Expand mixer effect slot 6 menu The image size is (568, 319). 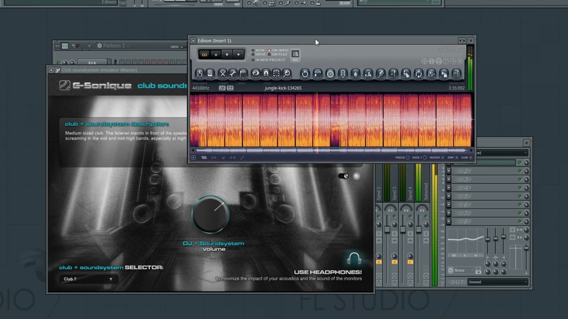[449, 205]
